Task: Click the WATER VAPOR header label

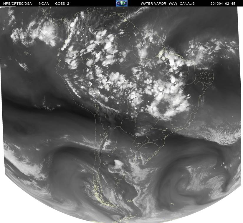Action: (153, 4)
